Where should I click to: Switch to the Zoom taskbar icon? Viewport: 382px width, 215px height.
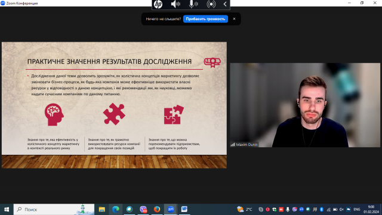171,209
